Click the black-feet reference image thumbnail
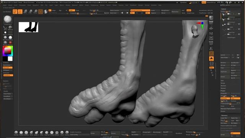Screen dimensions: 245x138 [x=28, y=27]
